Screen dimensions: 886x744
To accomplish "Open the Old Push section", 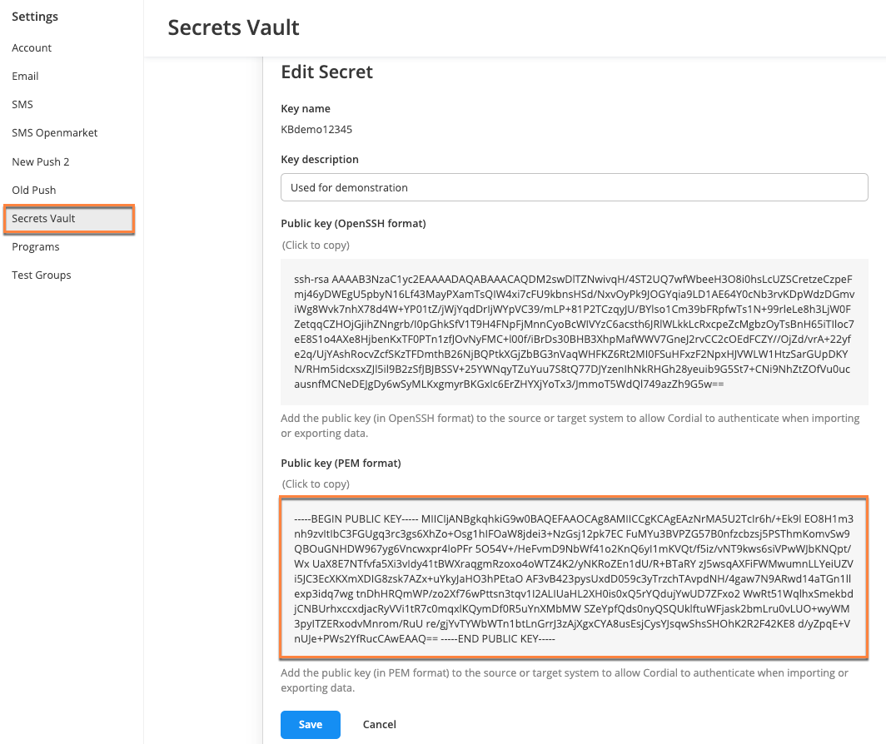I will click(x=34, y=190).
